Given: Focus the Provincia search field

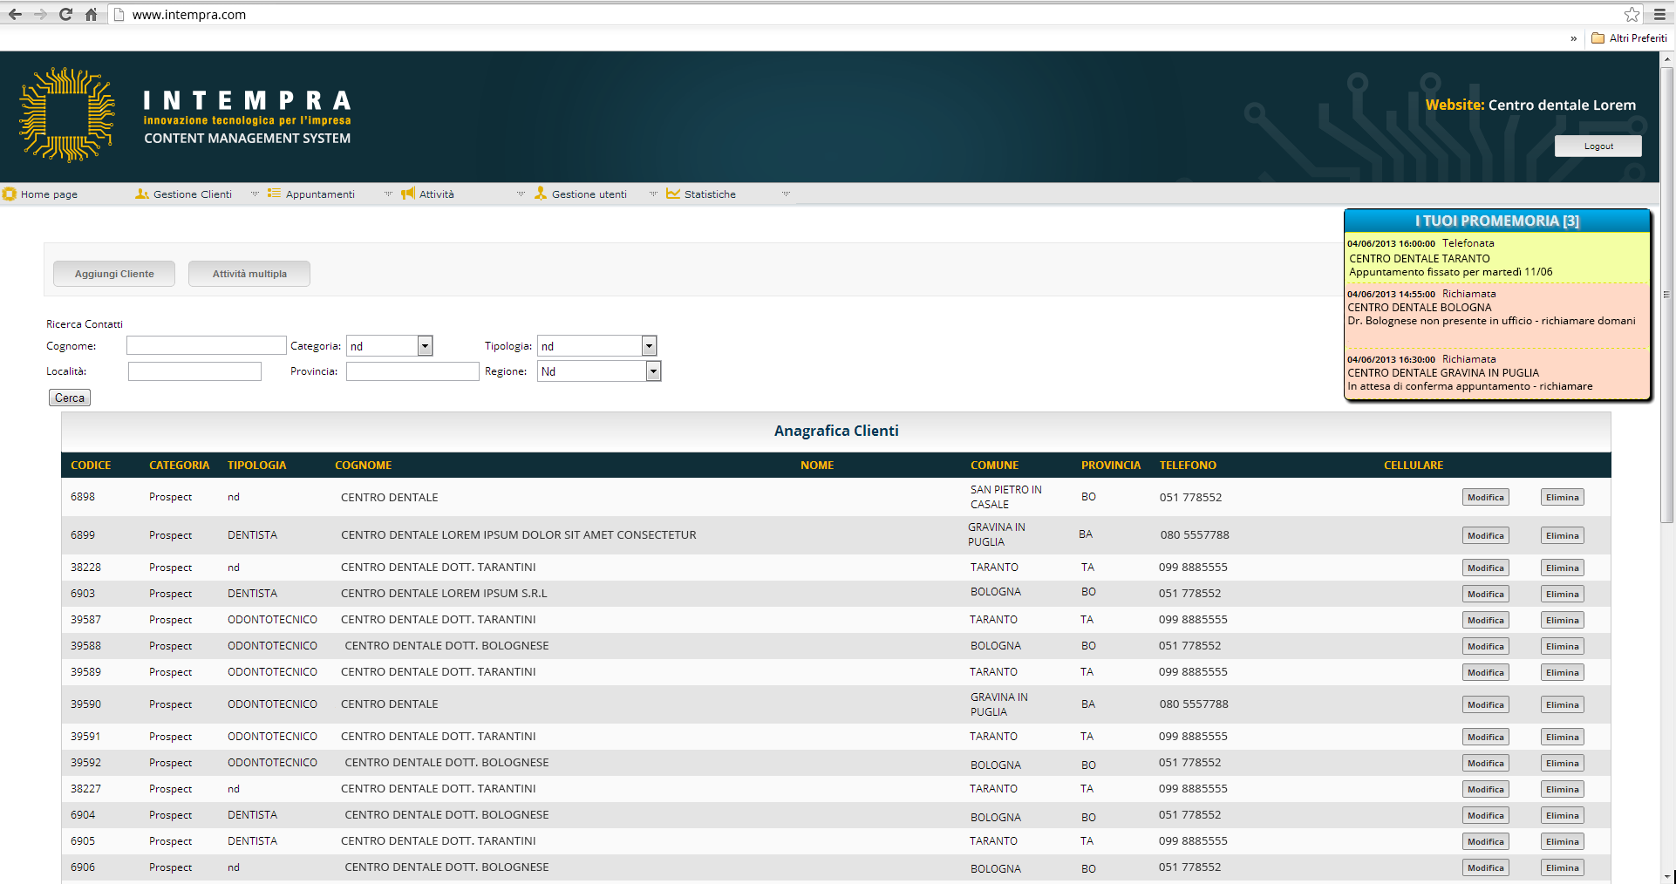Looking at the screenshot, I should coord(412,371).
